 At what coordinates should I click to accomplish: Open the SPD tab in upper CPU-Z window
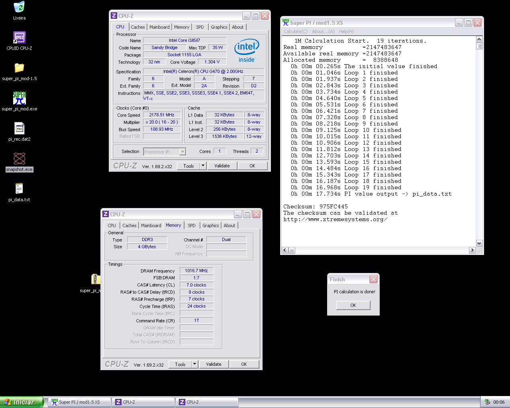200,27
